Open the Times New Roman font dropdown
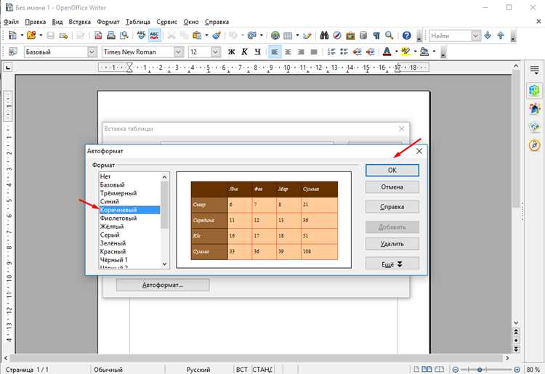 (178, 52)
